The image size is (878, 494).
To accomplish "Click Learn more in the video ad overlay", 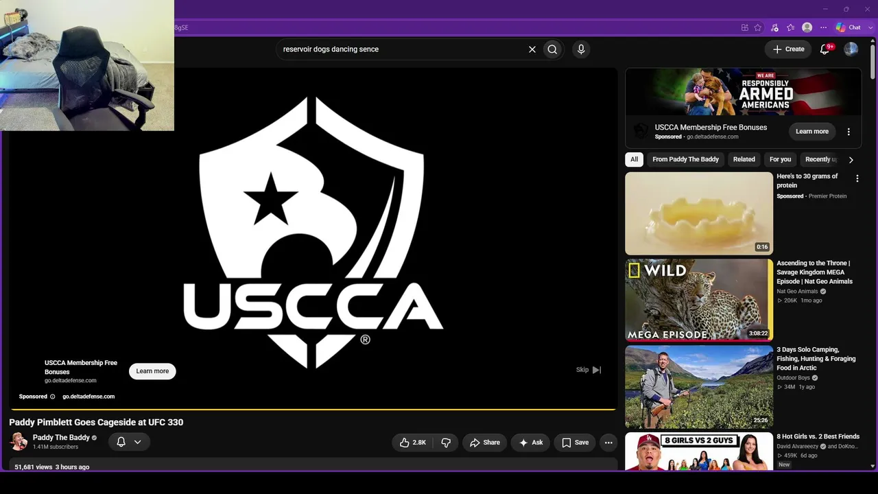I will tap(152, 371).
